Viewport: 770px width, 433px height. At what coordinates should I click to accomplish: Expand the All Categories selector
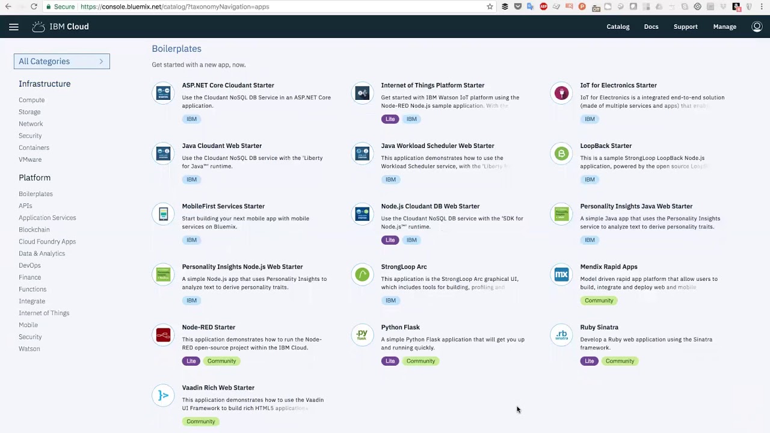pyautogui.click(x=62, y=61)
